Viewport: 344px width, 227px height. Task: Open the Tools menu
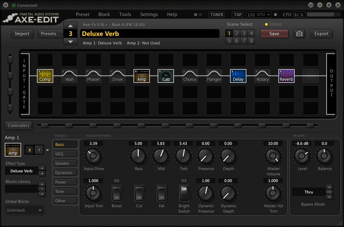pos(125,14)
